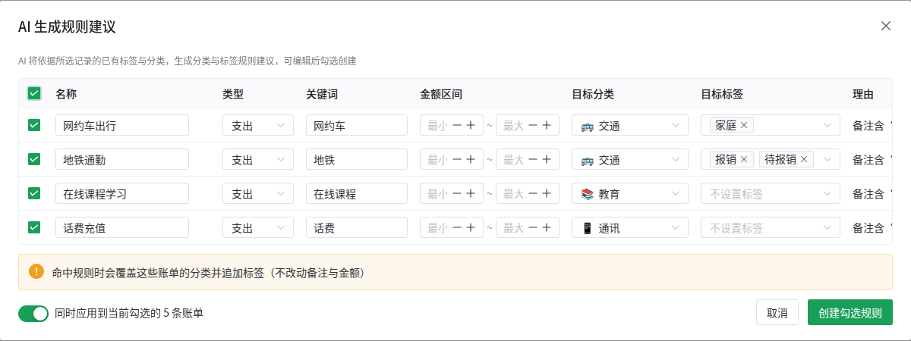Click the 关键词 column header
The width and height of the screenshot is (911, 341).
[x=322, y=94]
